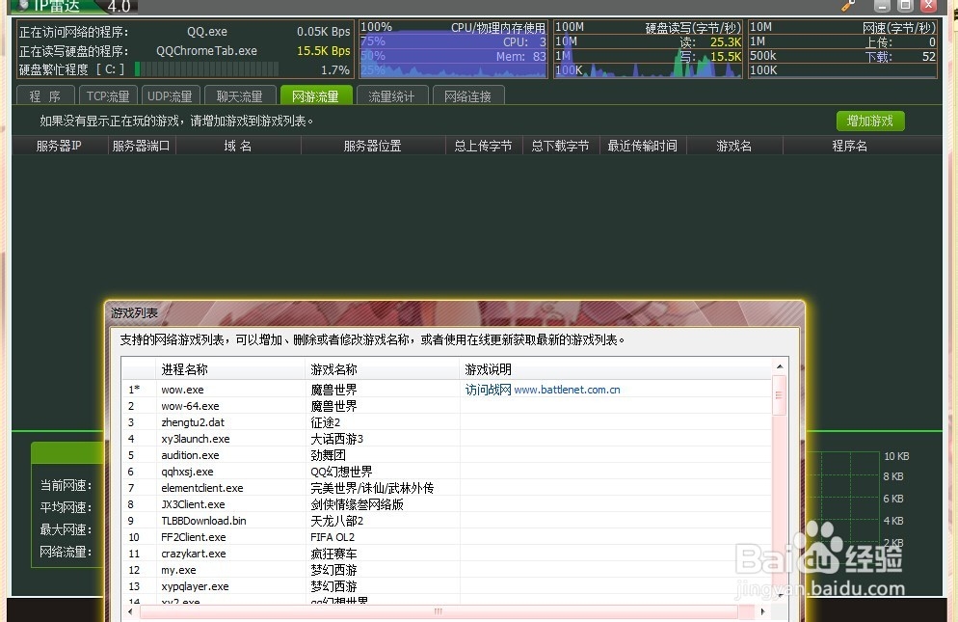The image size is (958, 622).
Task: Select the TLBBDownload.bin row
Action: click(446, 521)
